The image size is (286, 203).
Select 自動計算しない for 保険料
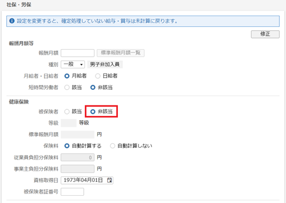point(112,146)
